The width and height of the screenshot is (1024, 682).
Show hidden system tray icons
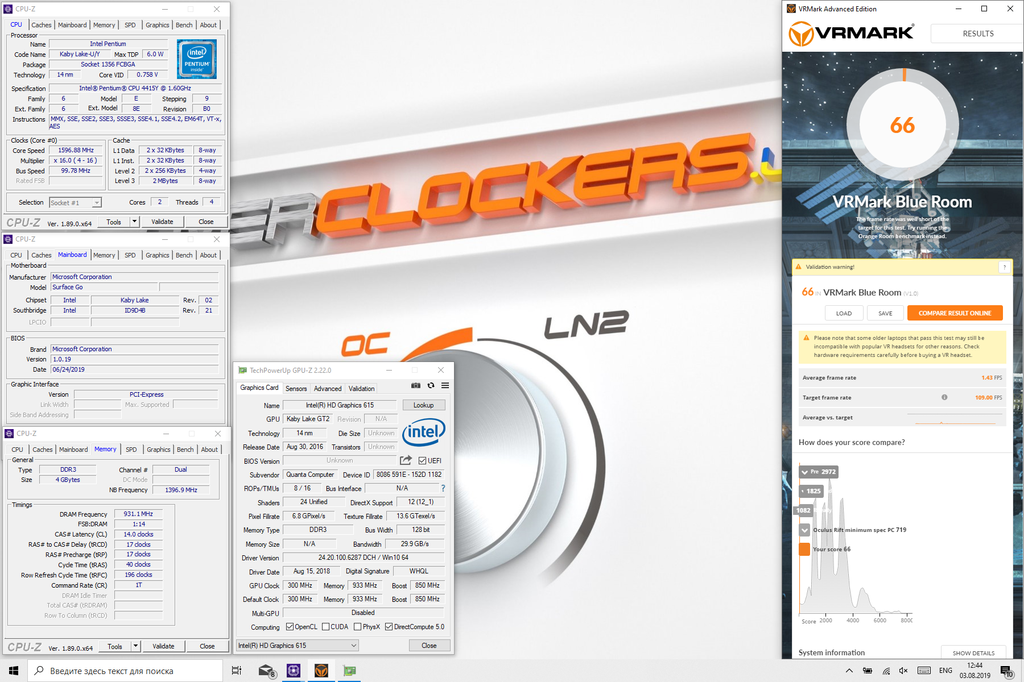click(849, 671)
